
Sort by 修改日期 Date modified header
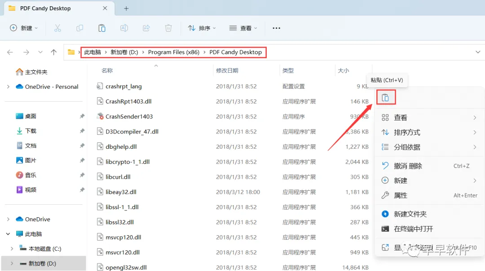coord(227,70)
